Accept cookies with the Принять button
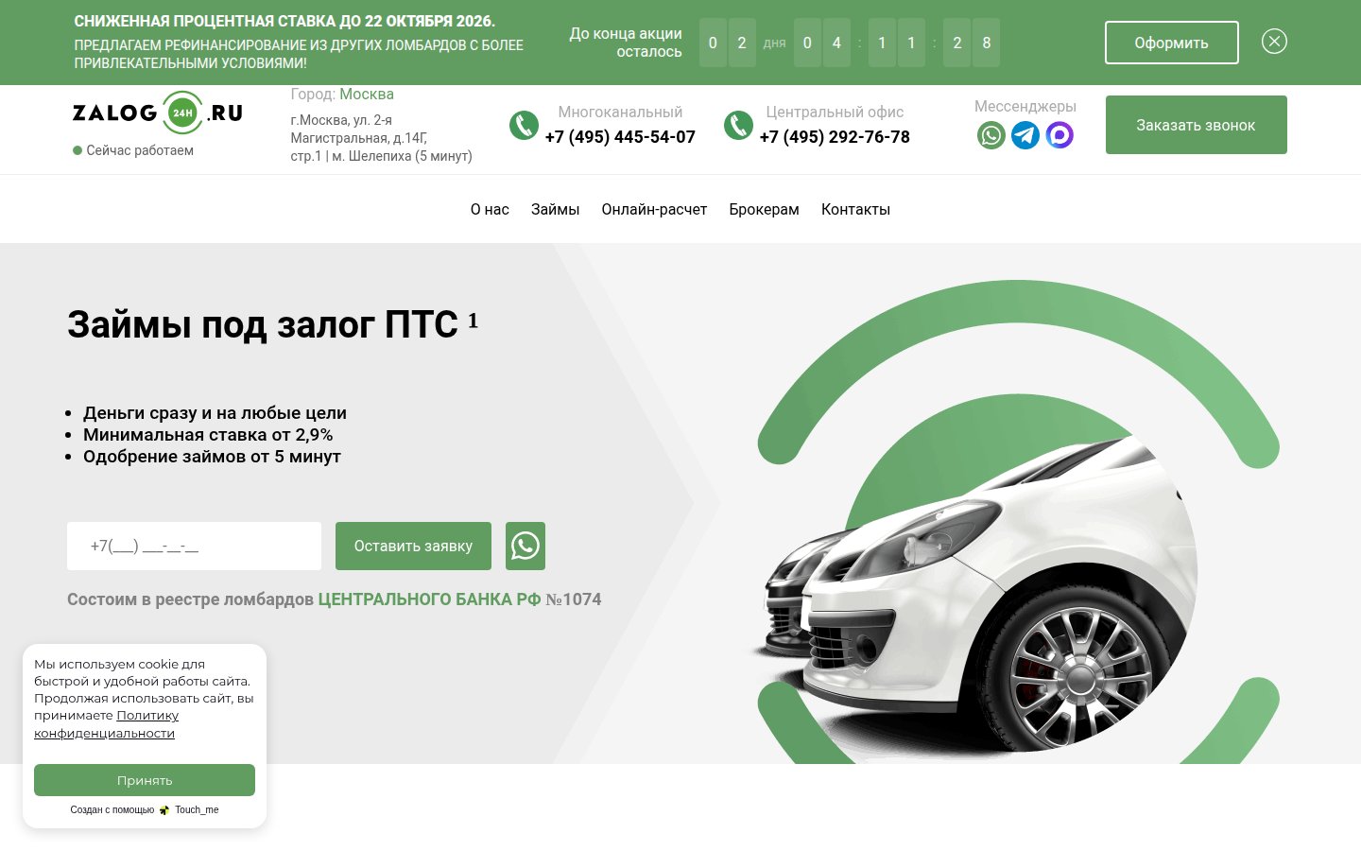 tap(145, 780)
